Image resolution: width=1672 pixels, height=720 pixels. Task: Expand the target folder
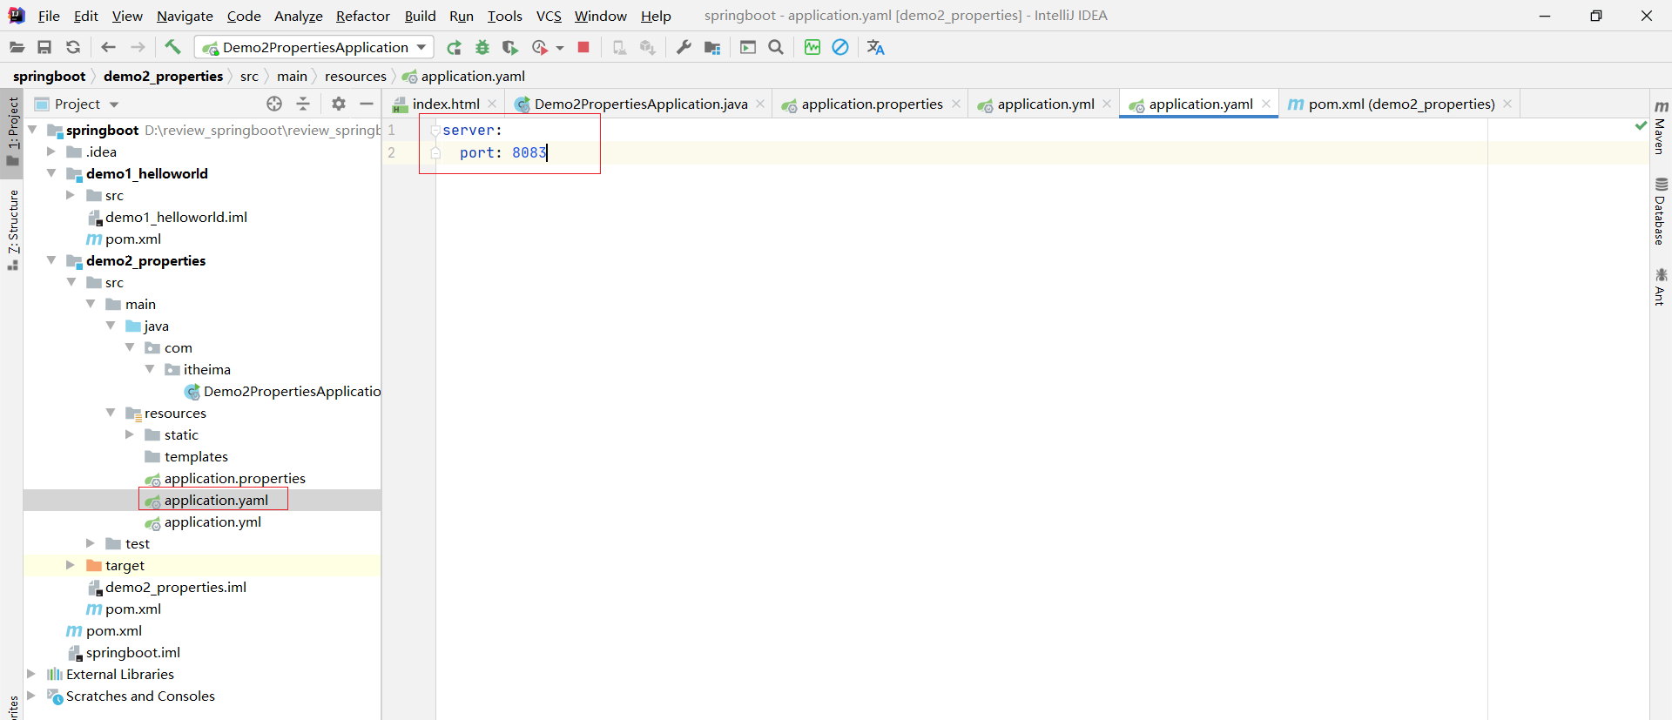coord(71,565)
